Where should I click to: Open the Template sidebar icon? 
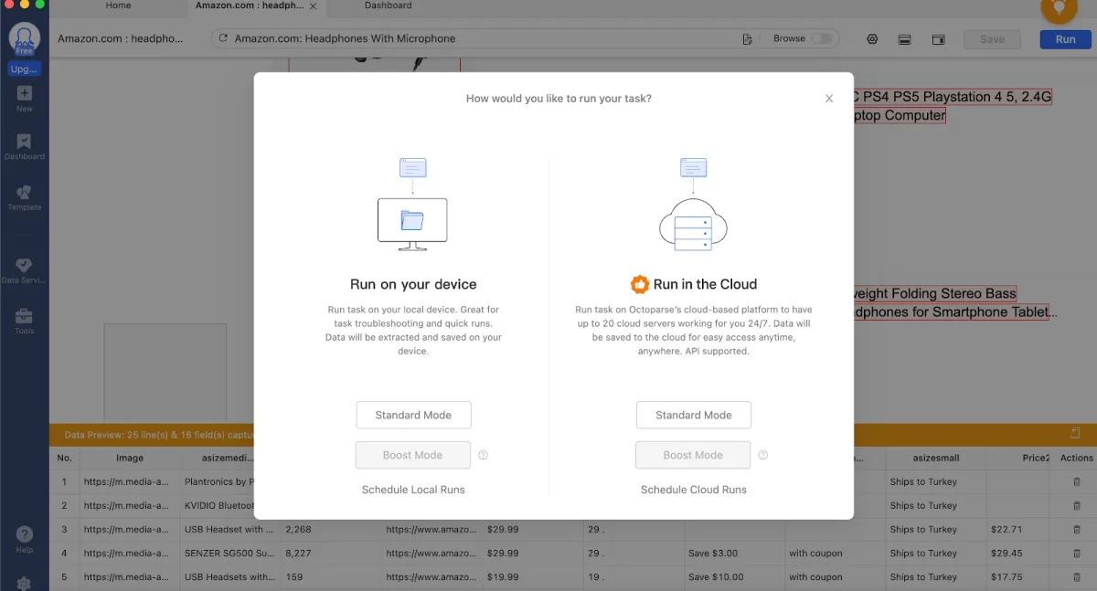(x=25, y=197)
